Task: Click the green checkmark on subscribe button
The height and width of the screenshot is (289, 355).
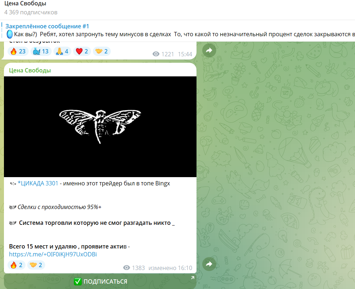Action: click(x=78, y=281)
